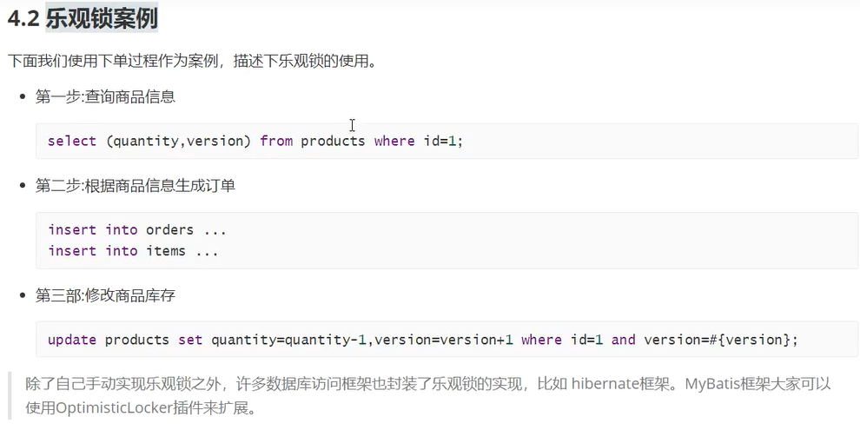Click the 'select' keyword in first code block
The width and height of the screenshot is (860, 430).
click(72, 141)
